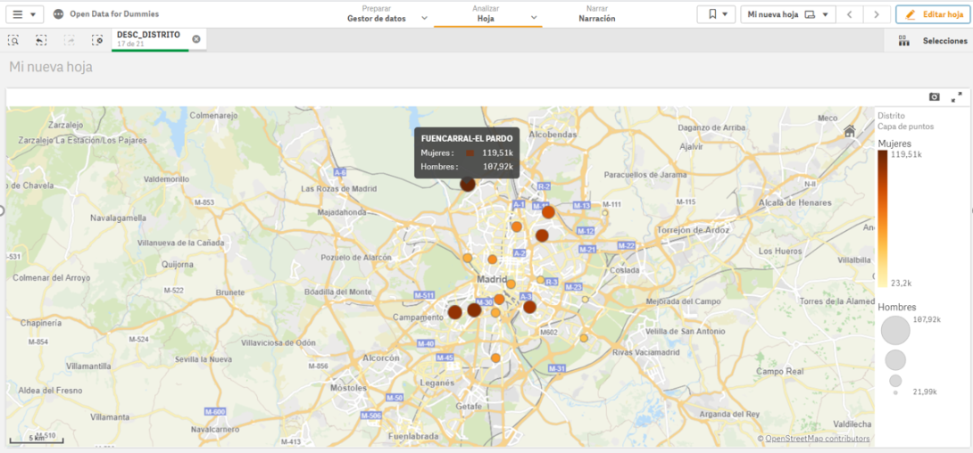Remove the DESC_DISTRITO selection
Screen dimensions: 973x453
pos(196,39)
